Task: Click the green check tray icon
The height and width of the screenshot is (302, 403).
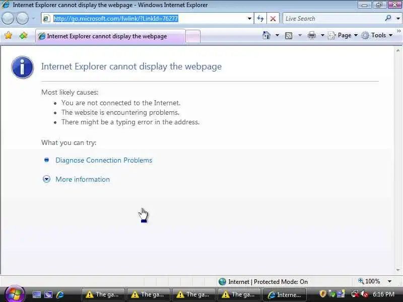Action: pos(332,294)
